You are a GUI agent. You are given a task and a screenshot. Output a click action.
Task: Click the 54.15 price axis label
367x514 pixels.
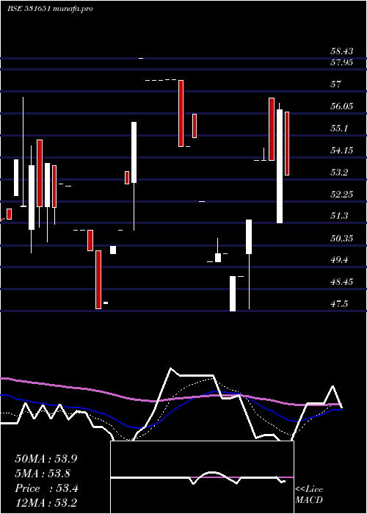point(342,151)
